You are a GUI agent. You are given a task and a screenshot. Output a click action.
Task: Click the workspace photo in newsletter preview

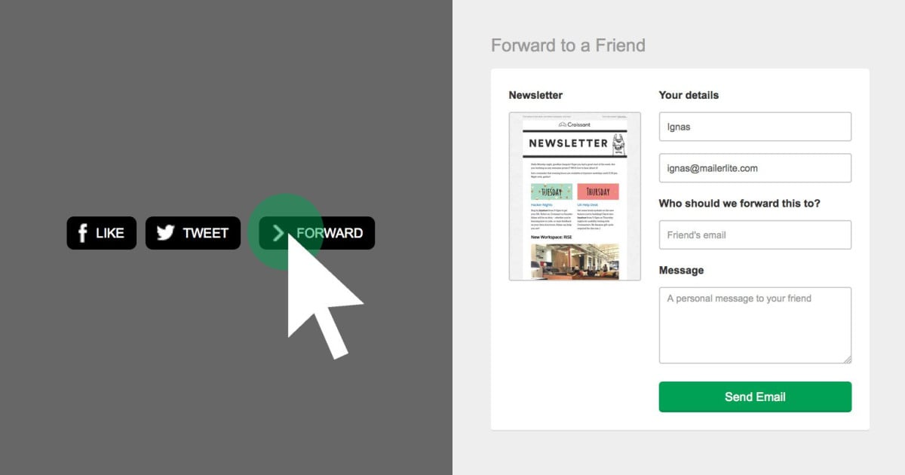click(575, 261)
